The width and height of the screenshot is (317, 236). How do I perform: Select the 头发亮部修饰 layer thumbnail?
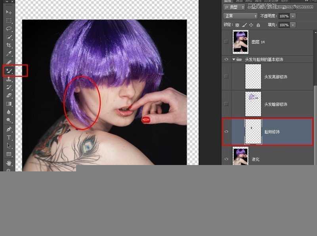(253, 77)
